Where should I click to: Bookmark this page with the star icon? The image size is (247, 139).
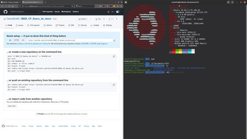(72, 6)
